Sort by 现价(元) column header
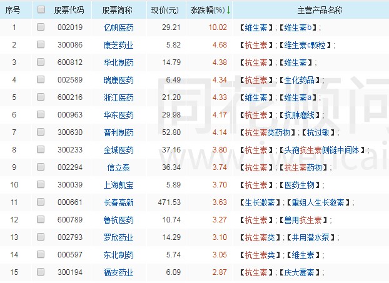389x283 pixels. tap(165, 10)
